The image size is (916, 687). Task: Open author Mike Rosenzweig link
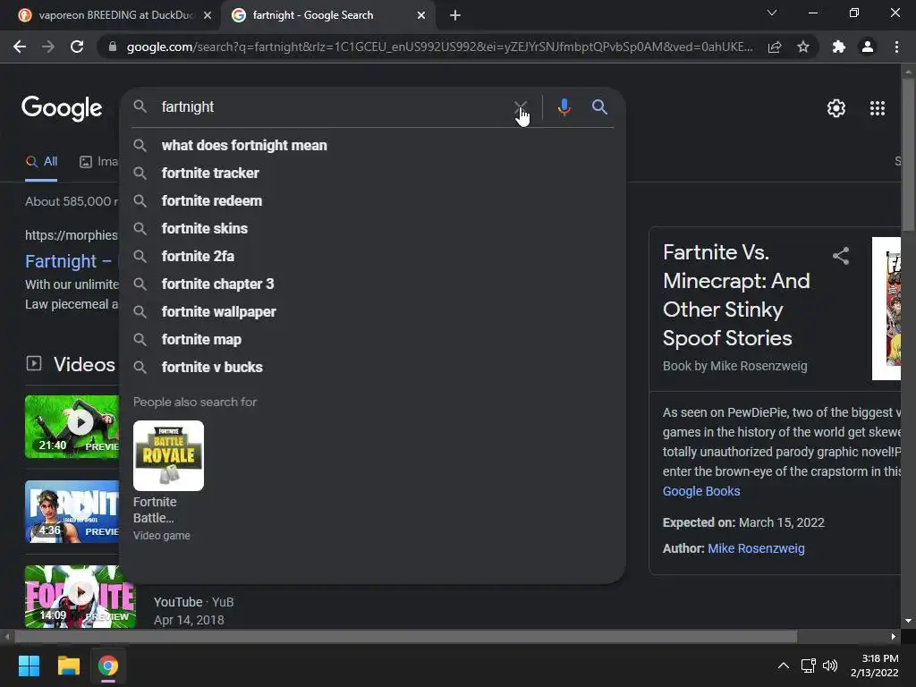click(x=756, y=548)
